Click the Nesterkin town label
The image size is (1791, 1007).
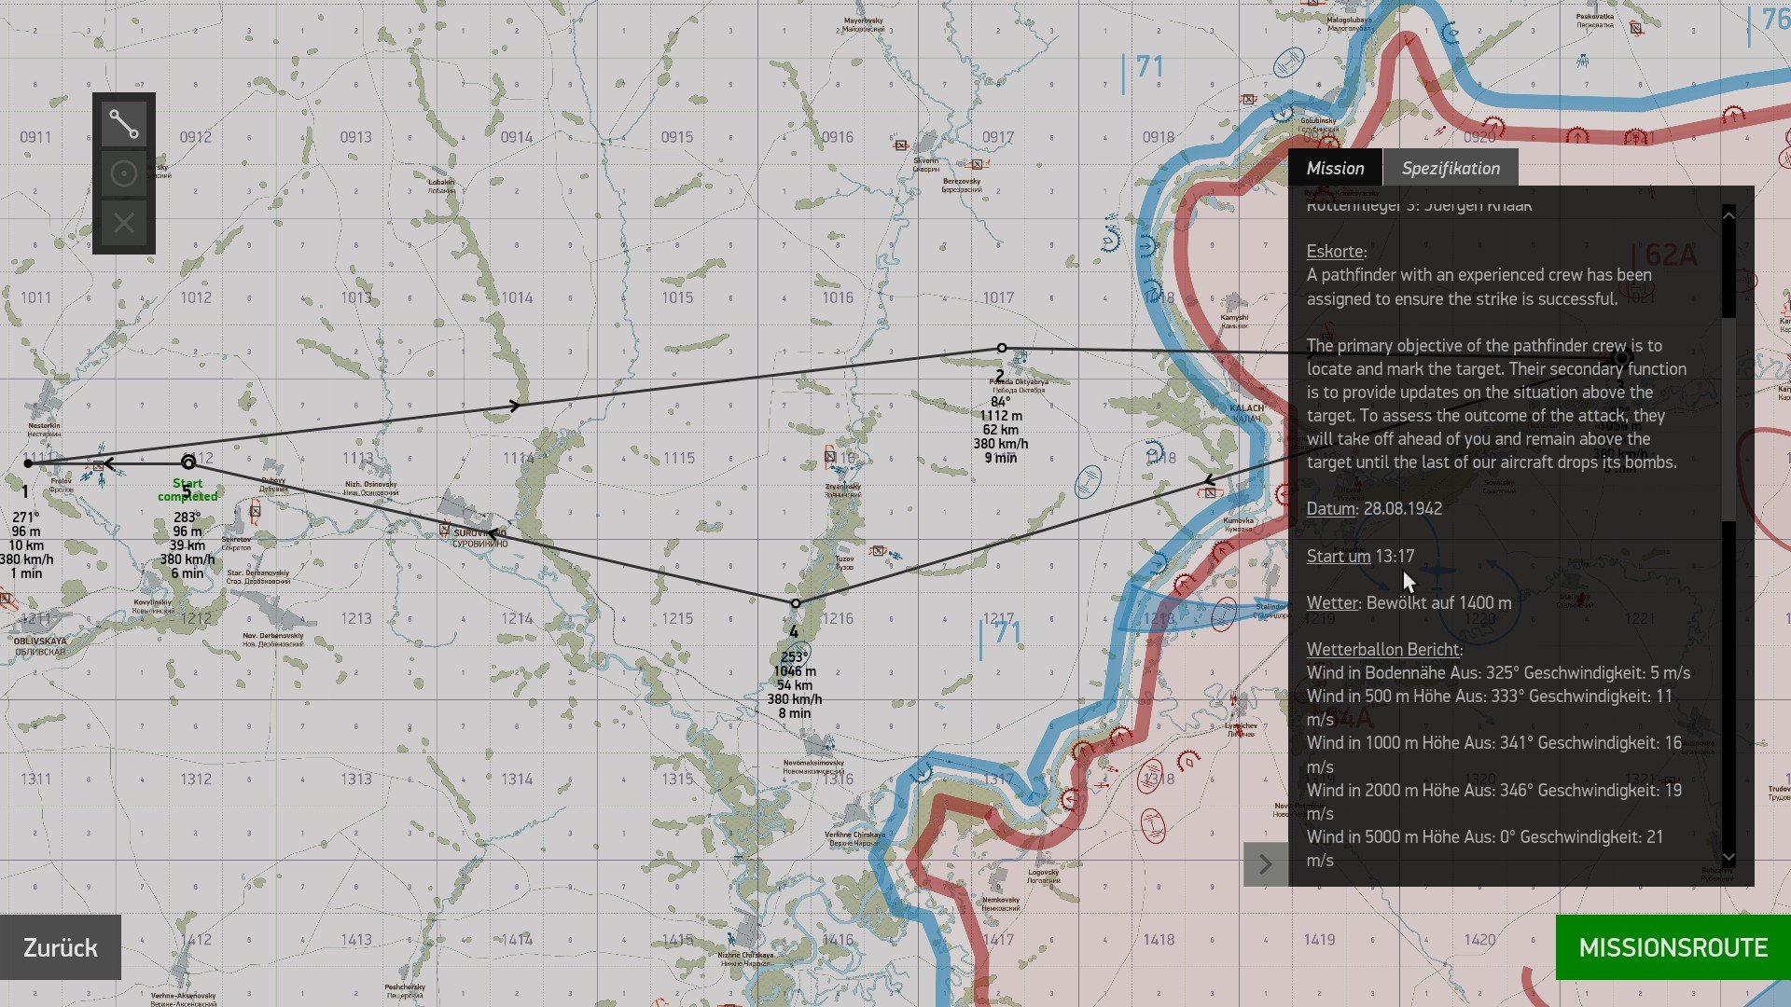pyautogui.click(x=44, y=430)
